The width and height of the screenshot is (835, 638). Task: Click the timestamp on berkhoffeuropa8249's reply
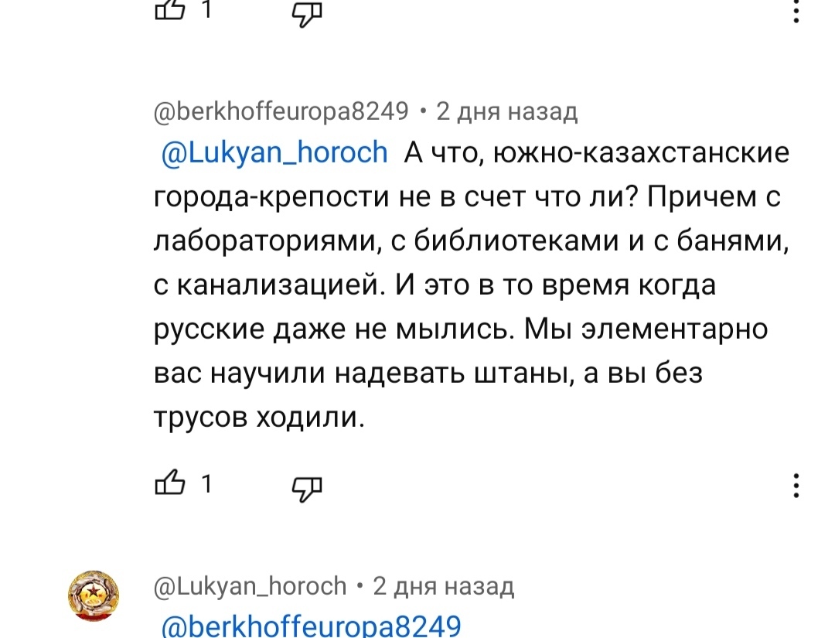[507, 113]
